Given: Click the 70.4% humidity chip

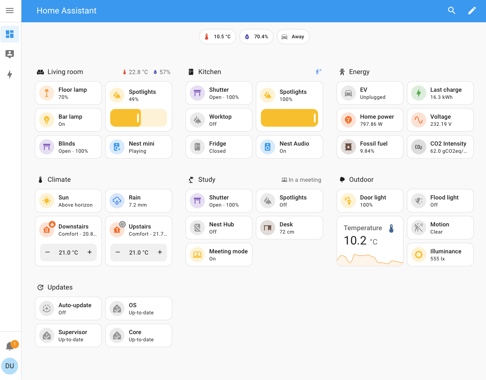Looking at the screenshot, I should click(256, 37).
